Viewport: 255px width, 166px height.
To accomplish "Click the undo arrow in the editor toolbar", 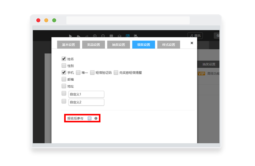I will tap(78, 36).
